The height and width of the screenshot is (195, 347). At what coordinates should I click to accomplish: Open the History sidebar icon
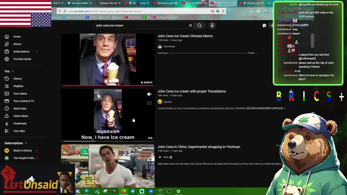7,79
